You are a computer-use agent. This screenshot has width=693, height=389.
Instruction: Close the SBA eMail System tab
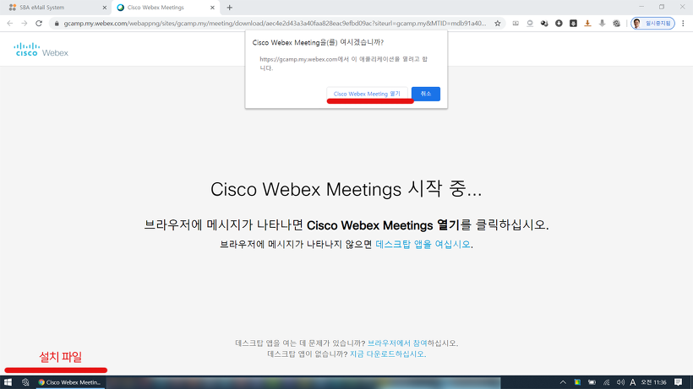tap(105, 8)
